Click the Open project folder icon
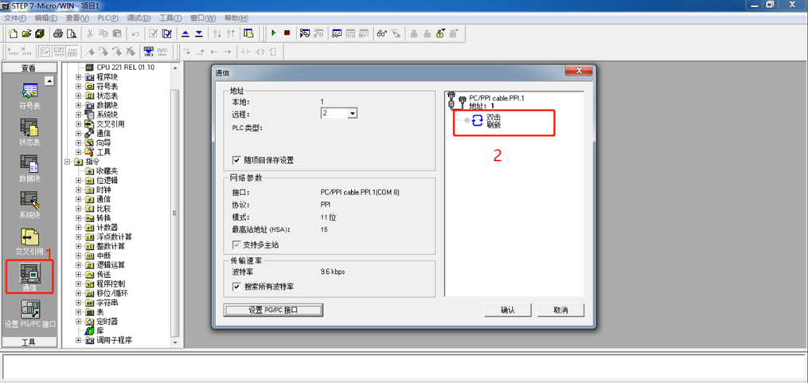The height and width of the screenshot is (383, 808). 27,33
